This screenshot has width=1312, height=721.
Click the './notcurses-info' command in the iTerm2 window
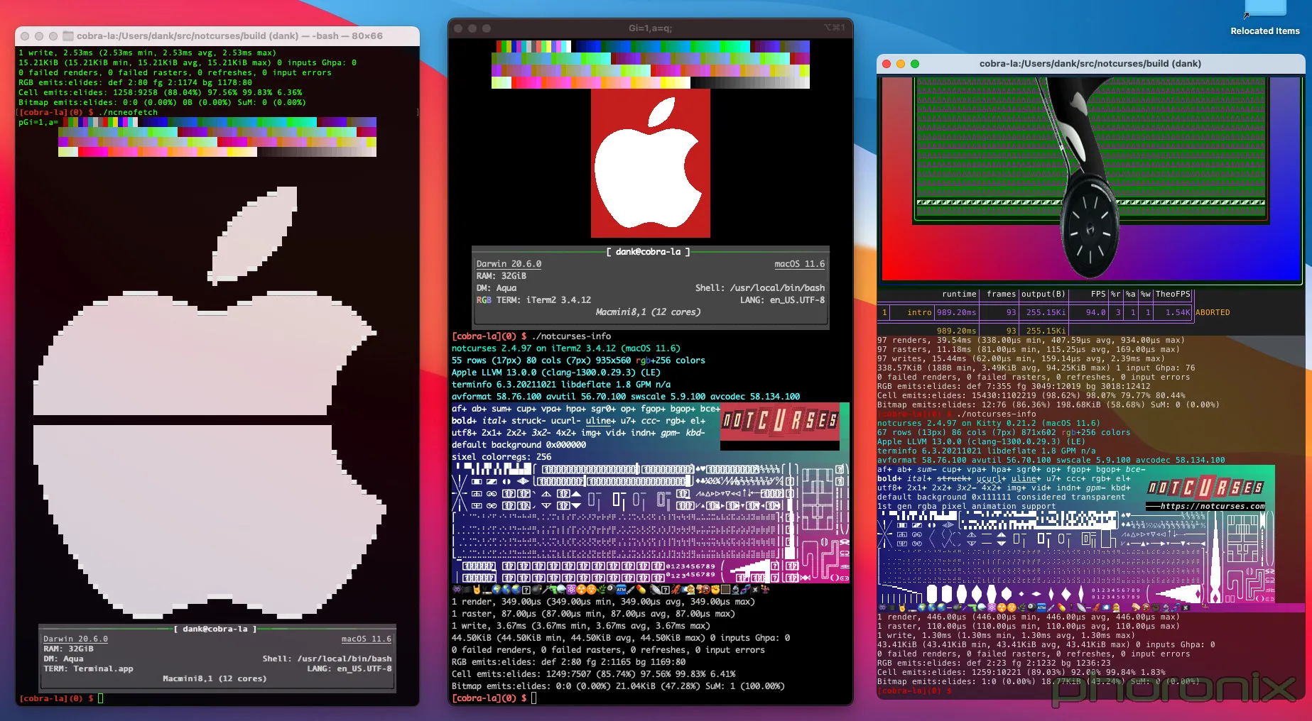[571, 336]
